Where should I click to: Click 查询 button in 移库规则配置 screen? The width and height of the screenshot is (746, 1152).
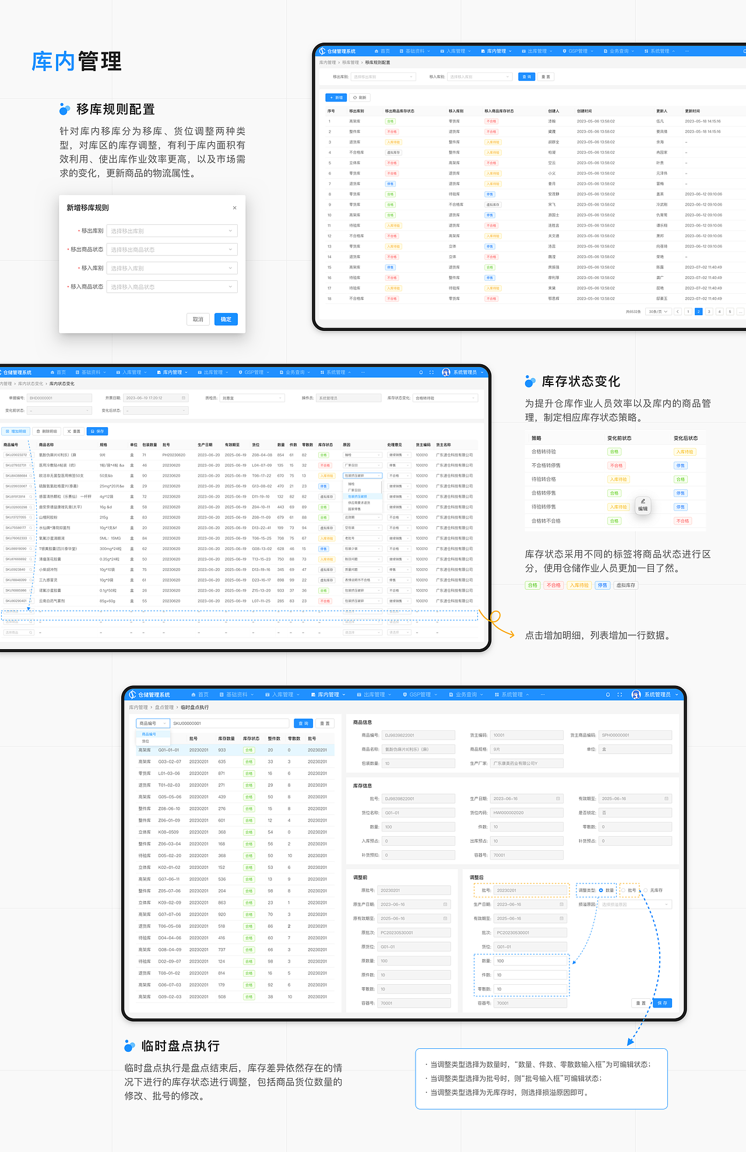pos(527,77)
